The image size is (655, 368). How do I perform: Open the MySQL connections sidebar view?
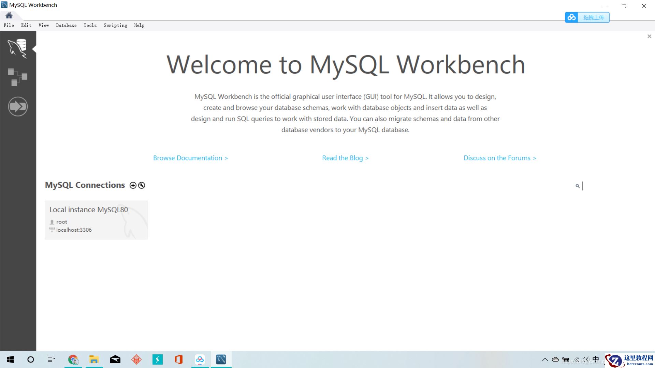(x=17, y=48)
